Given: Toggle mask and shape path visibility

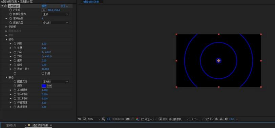Looking at the screenshot, I should point(108,119).
